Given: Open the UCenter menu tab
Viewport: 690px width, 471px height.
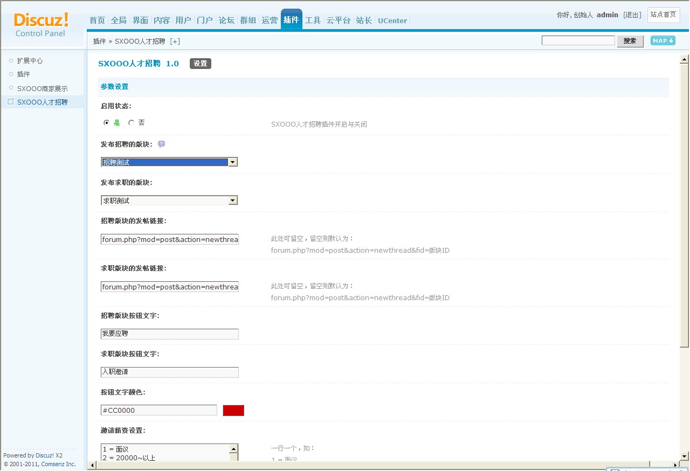Looking at the screenshot, I should coord(392,20).
